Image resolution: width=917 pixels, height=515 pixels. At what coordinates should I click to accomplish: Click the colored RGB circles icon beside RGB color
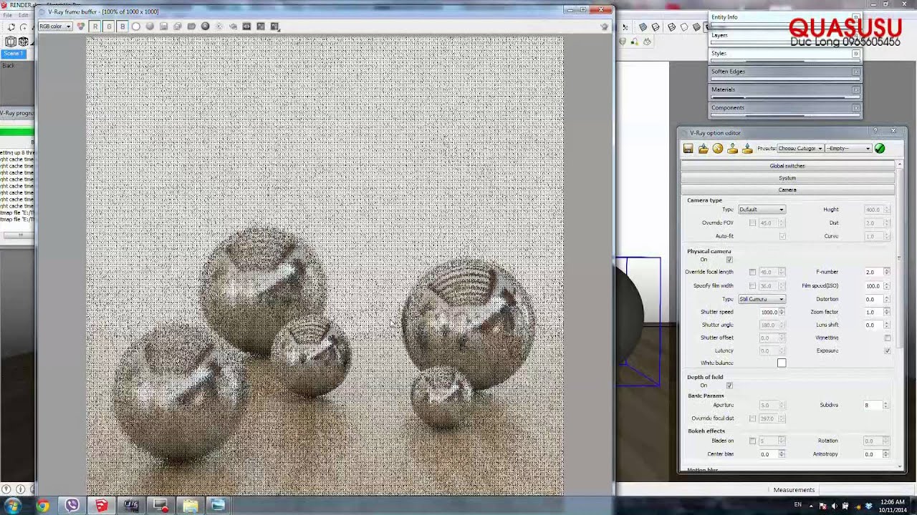point(81,26)
